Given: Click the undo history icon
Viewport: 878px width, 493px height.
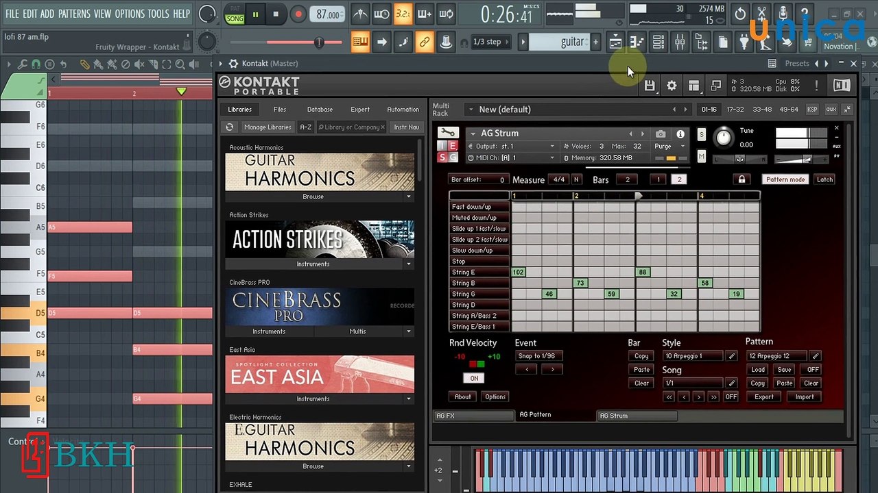Looking at the screenshot, I should tap(740, 14).
